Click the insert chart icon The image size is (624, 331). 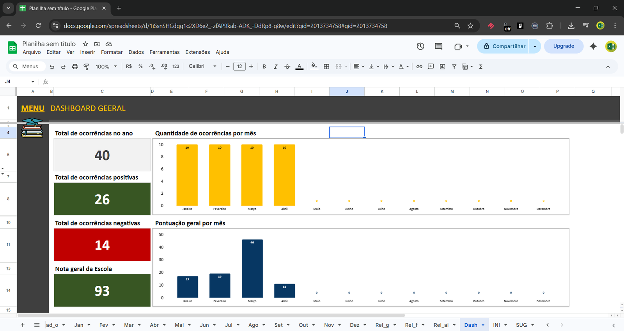[442, 67]
